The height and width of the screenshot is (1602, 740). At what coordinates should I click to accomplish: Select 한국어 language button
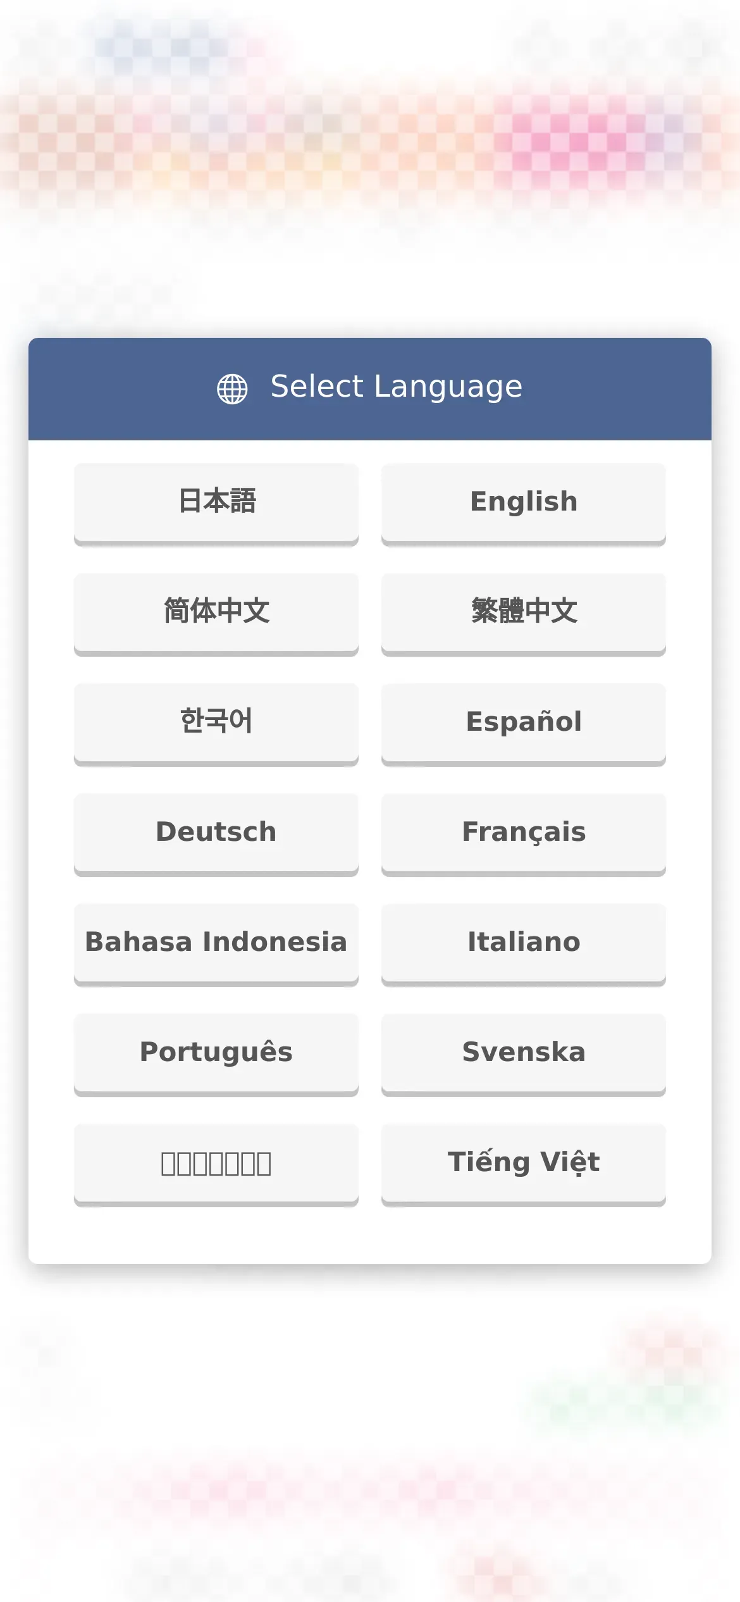click(x=216, y=724)
